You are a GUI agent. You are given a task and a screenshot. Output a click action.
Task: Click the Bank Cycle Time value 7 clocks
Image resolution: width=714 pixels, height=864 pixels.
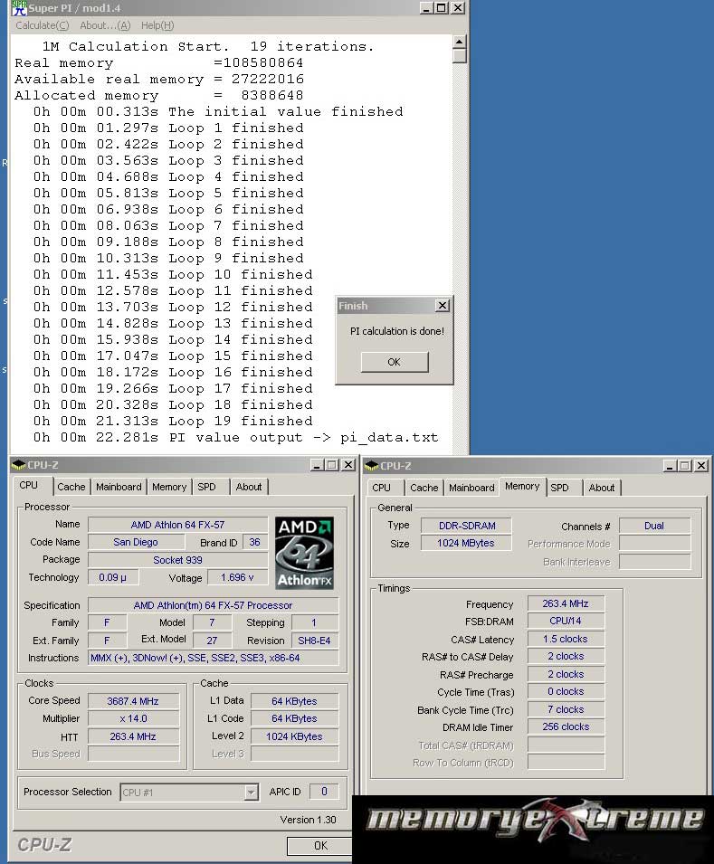[x=566, y=709]
